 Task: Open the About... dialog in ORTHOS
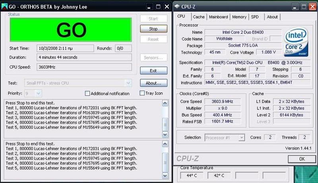click(153, 83)
